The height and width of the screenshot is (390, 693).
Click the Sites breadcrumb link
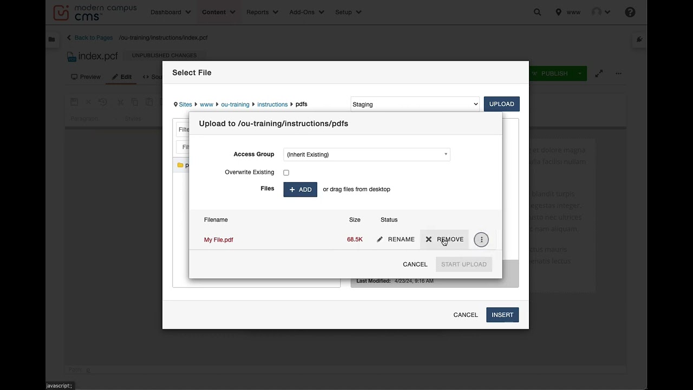185,105
